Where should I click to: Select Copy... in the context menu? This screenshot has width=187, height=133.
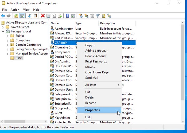99,45
